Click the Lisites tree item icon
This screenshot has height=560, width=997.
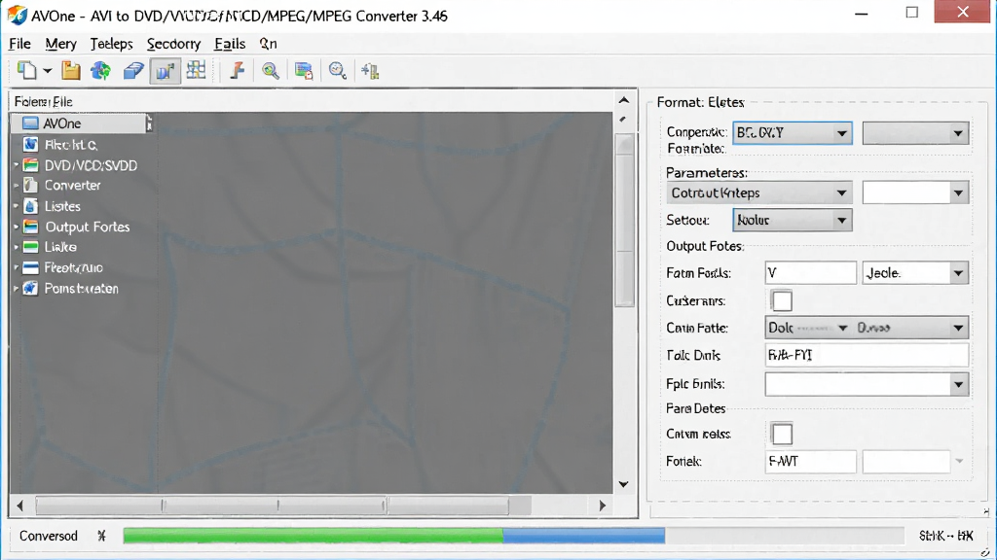click(x=30, y=206)
